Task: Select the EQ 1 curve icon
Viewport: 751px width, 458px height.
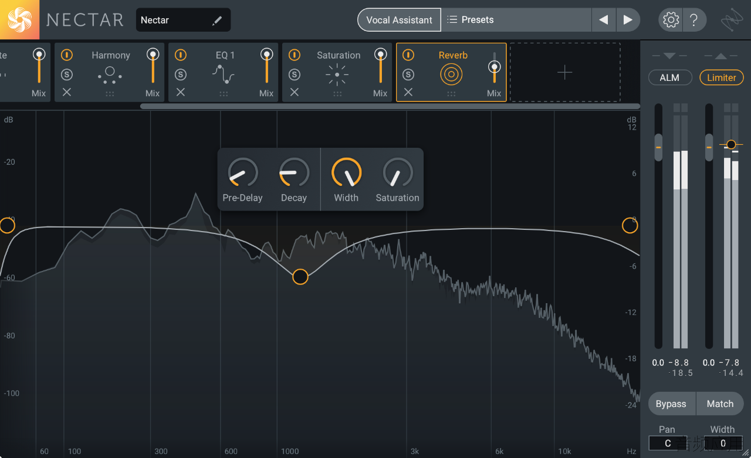Action: point(224,74)
